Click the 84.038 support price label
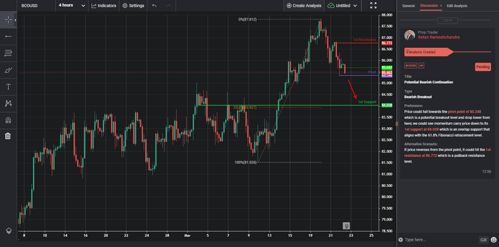This screenshot has width=499, height=247. [x=387, y=105]
